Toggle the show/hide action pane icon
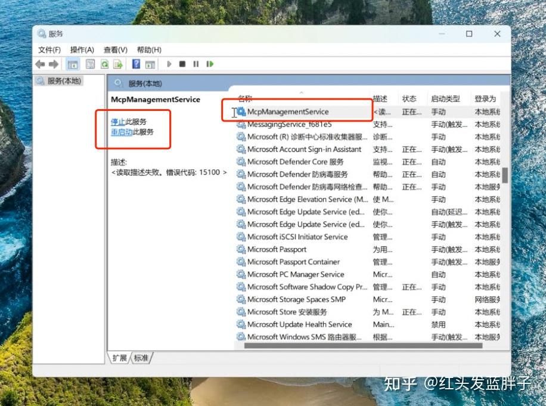 pos(150,64)
